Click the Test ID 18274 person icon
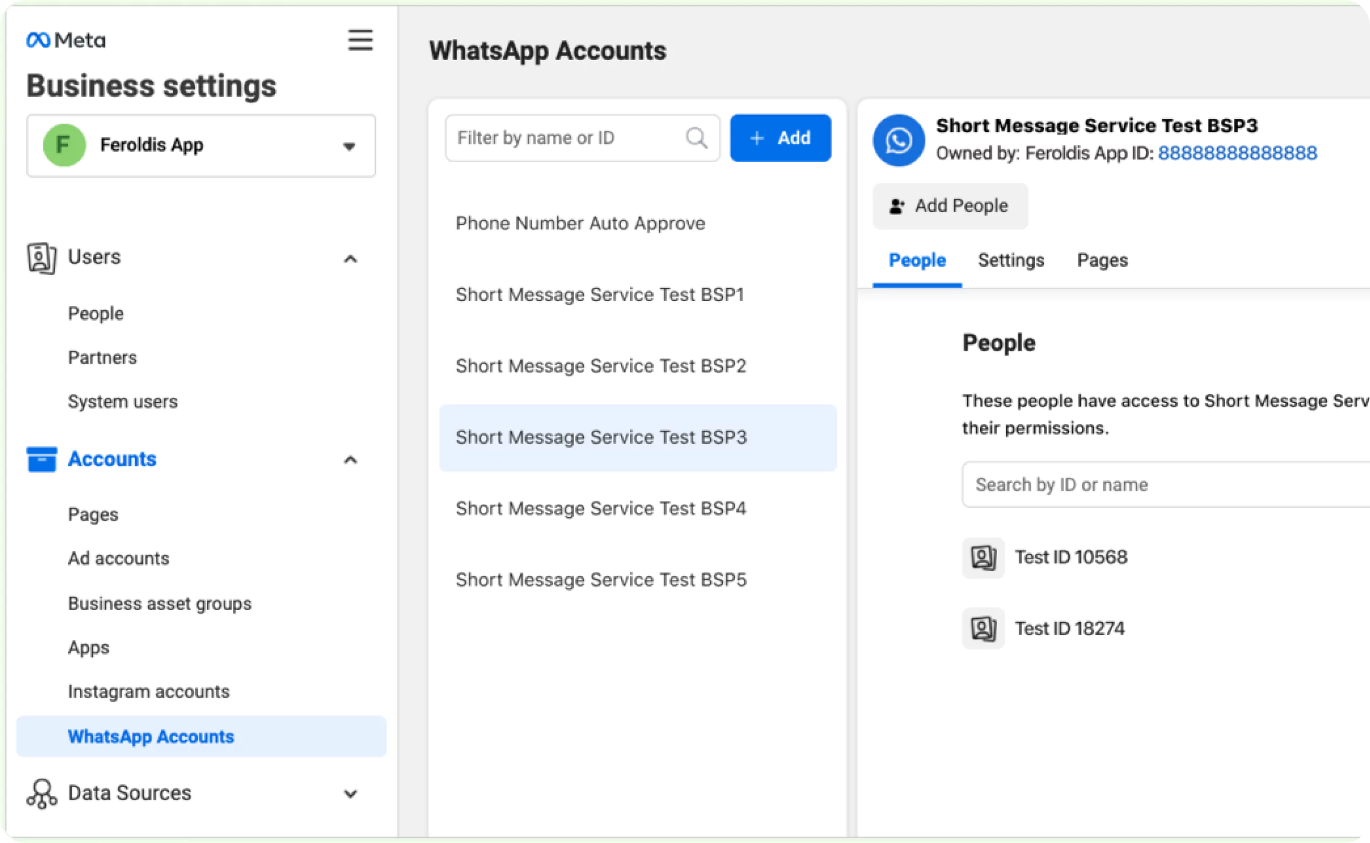This screenshot has height=843, width=1370. click(983, 629)
